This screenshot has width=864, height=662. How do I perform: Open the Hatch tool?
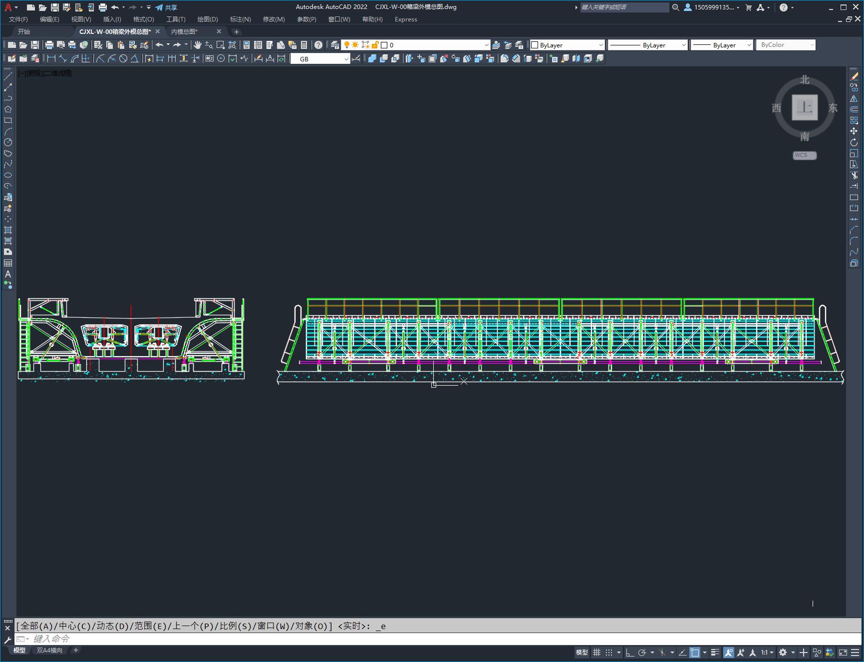pyautogui.click(x=8, y=230)
